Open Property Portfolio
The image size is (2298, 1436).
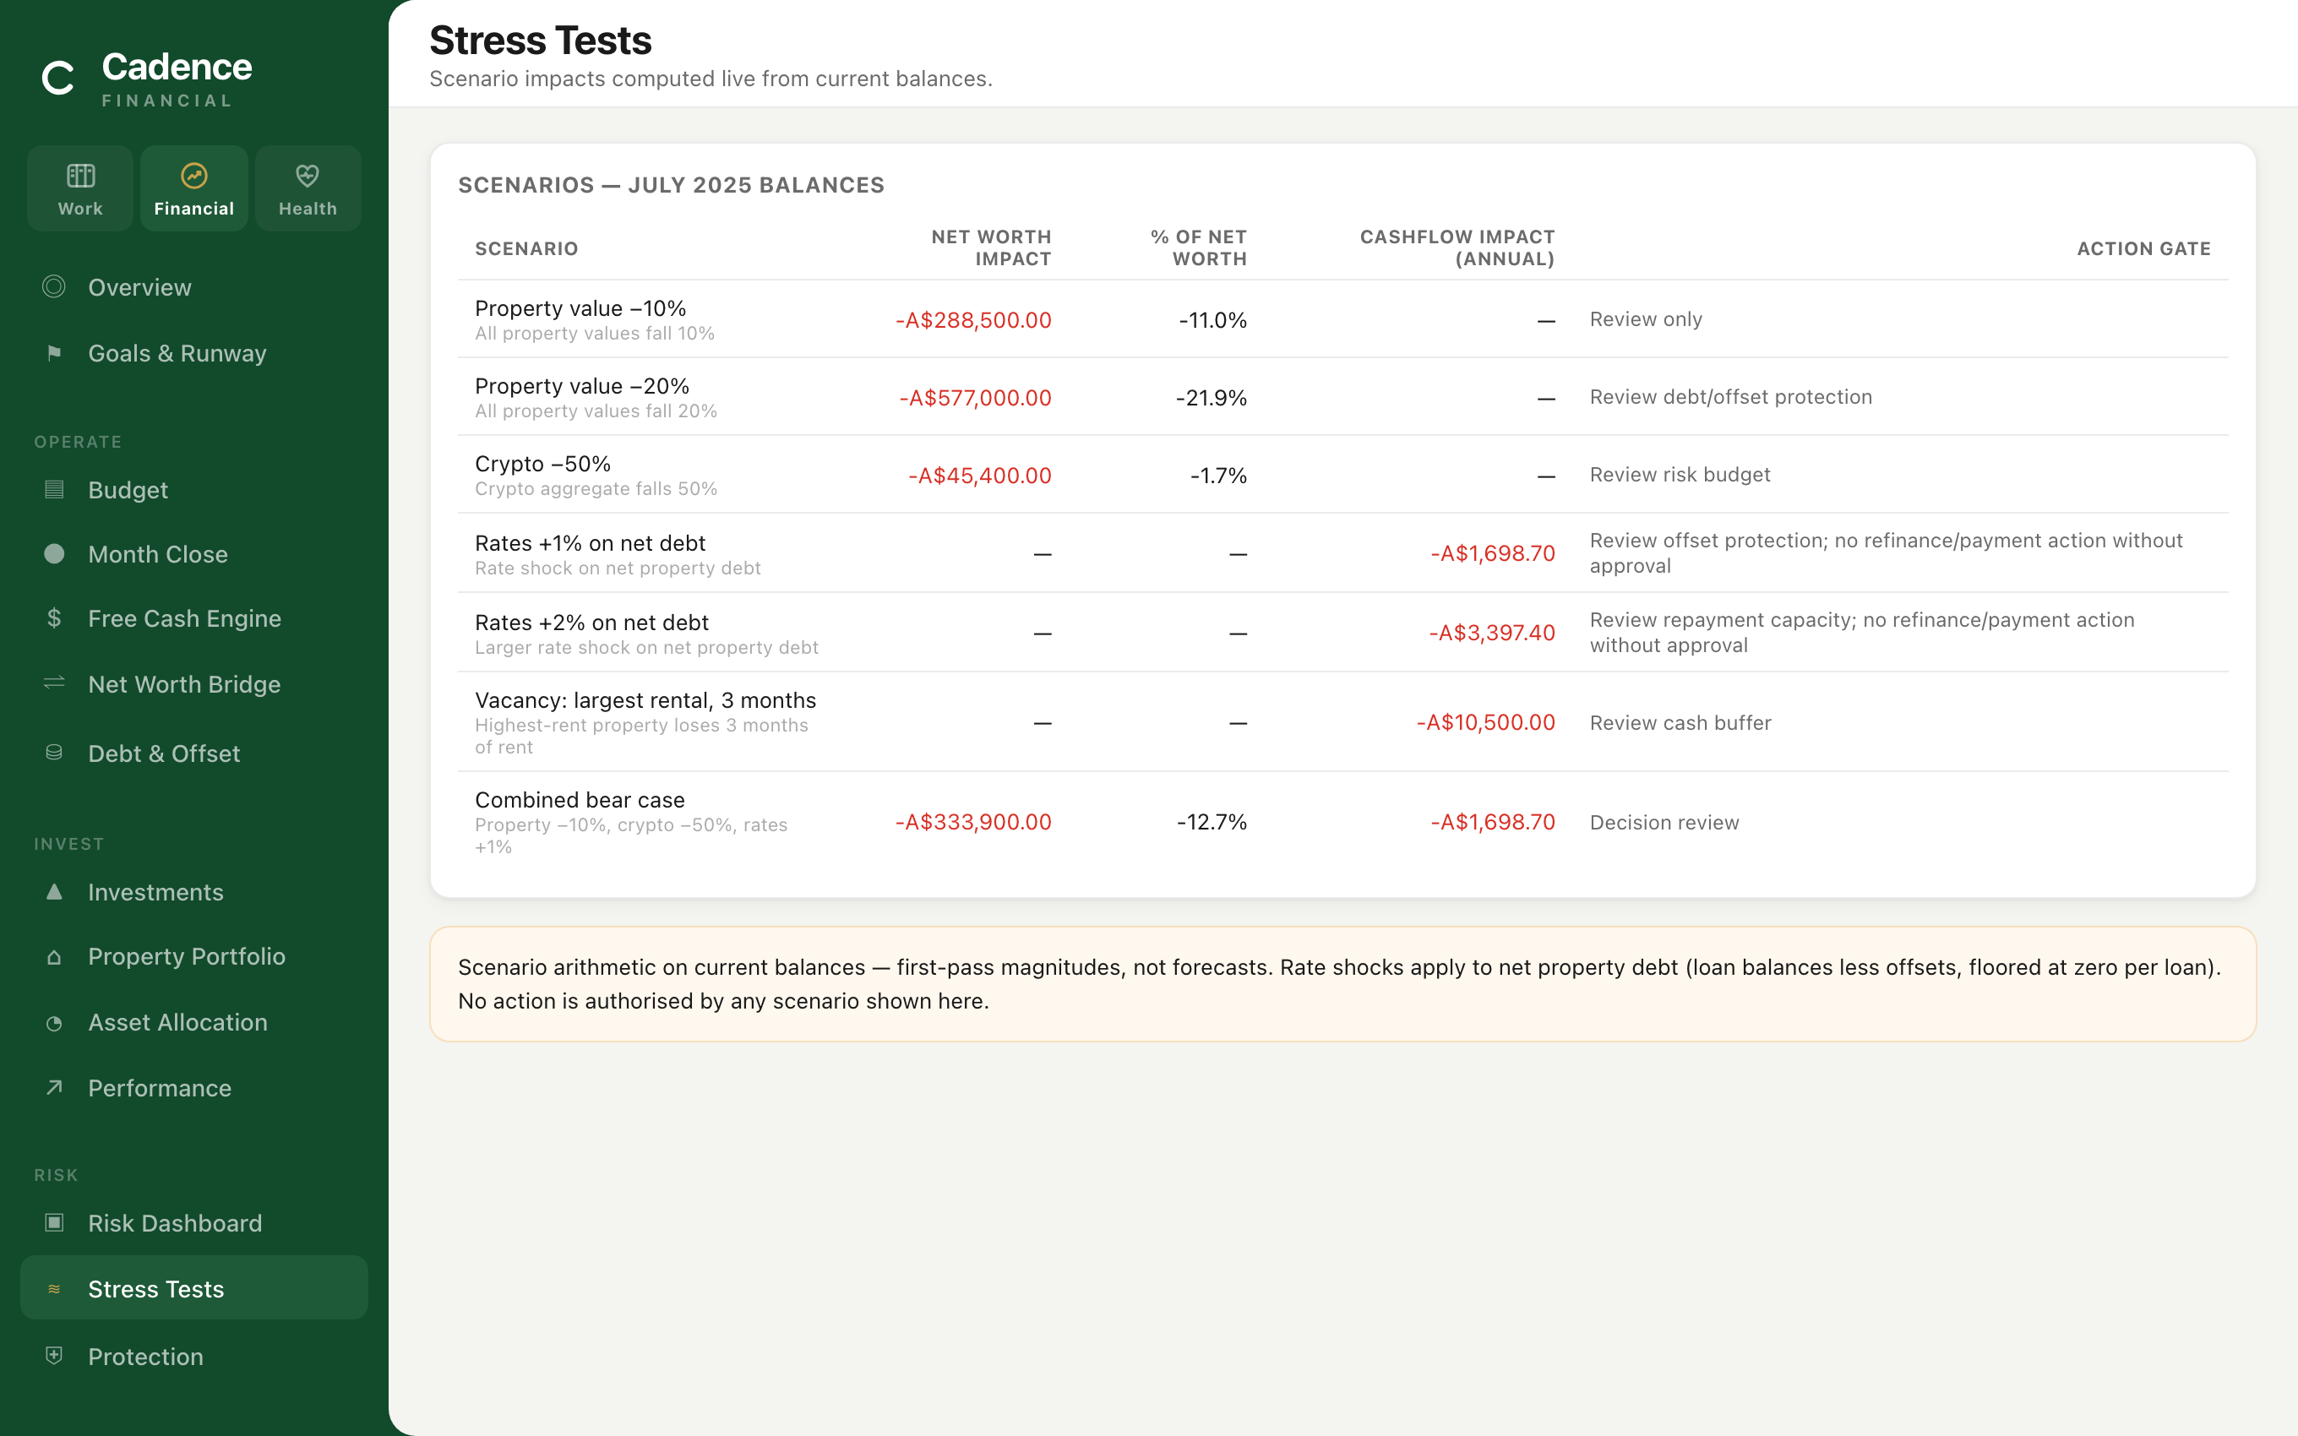click(x=193, y=956)
